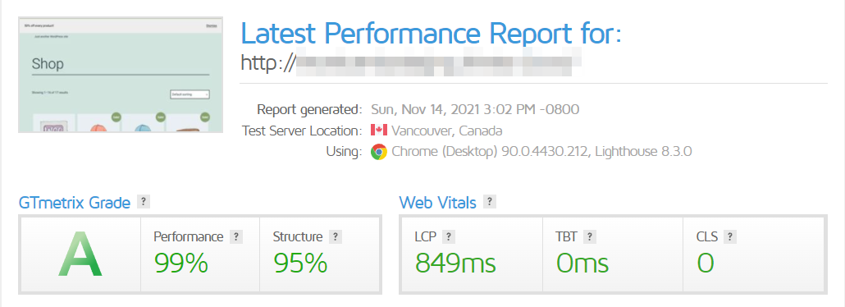
Task: Click the large A grade letter
Action: pos(80,254)
